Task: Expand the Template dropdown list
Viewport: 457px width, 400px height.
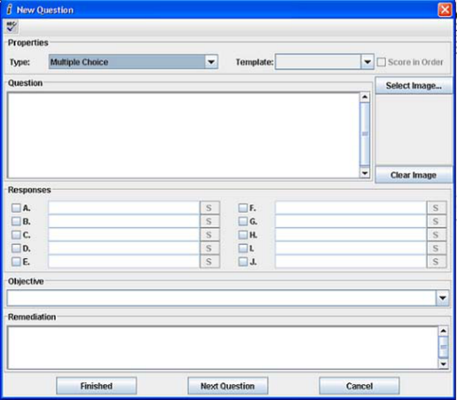Action: 368,62
